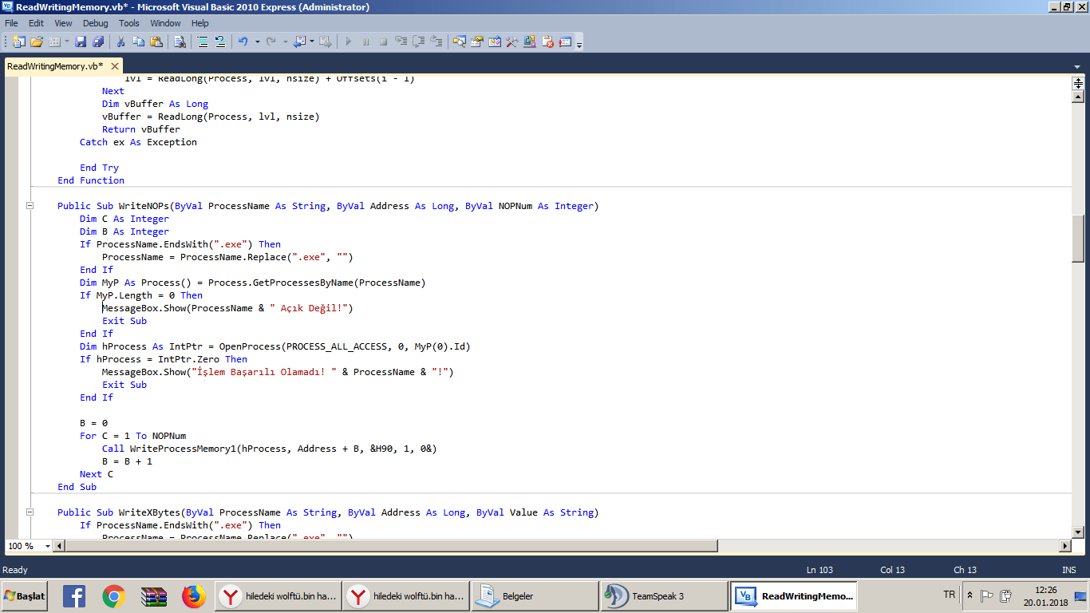Open the Redo history dropdown arrow
Viewport: 1090px width, 613px height.
(285, 42)
